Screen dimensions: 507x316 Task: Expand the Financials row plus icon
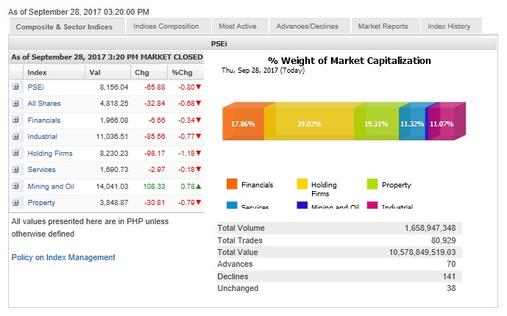[16, 120]
